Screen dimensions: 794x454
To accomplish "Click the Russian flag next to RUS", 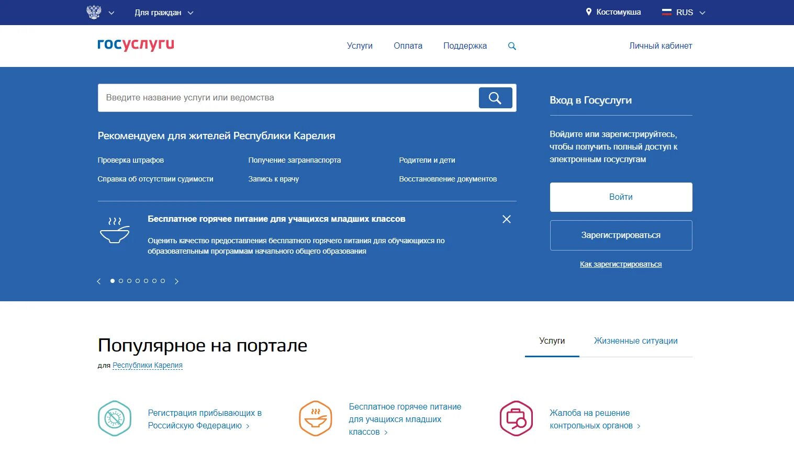I will coord(666,12).
